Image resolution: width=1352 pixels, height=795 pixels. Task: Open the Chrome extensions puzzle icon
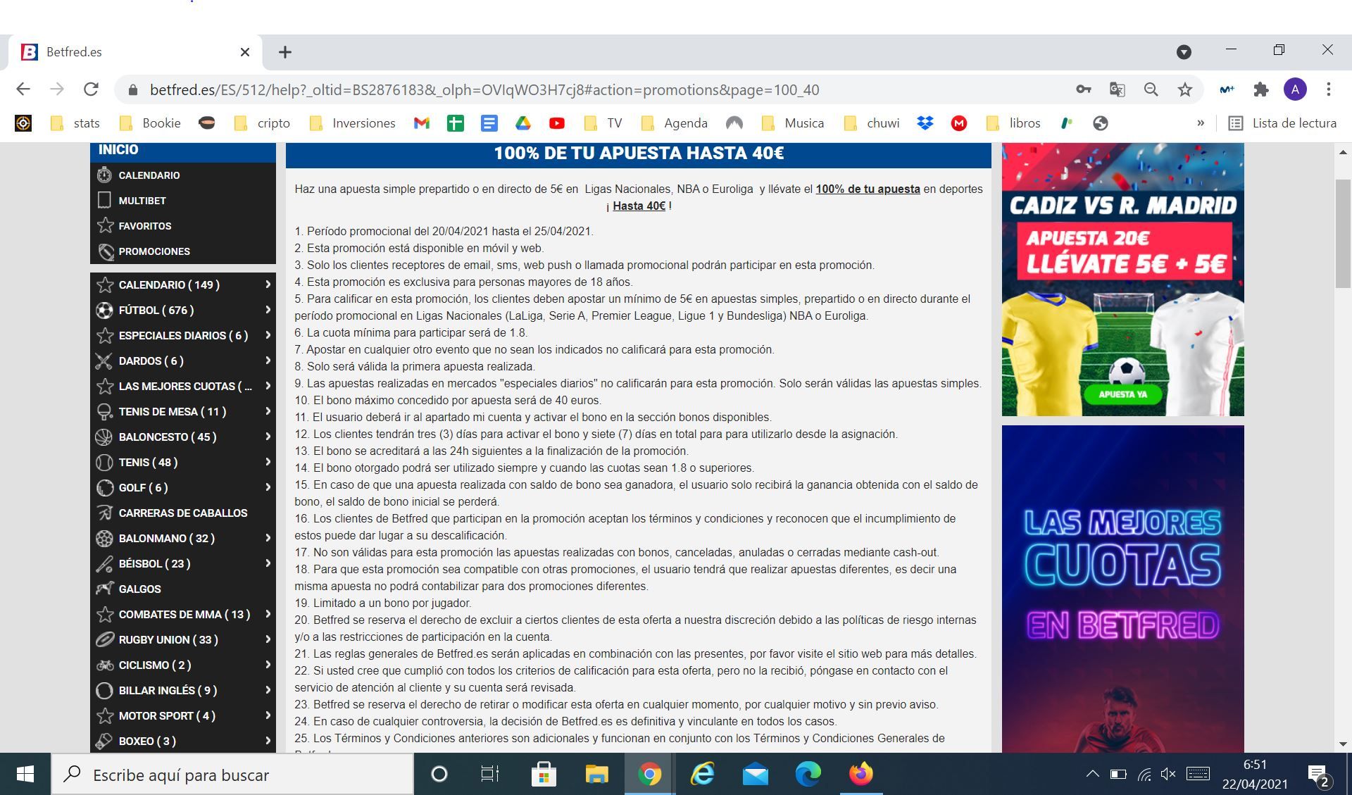coord(1261,89)
